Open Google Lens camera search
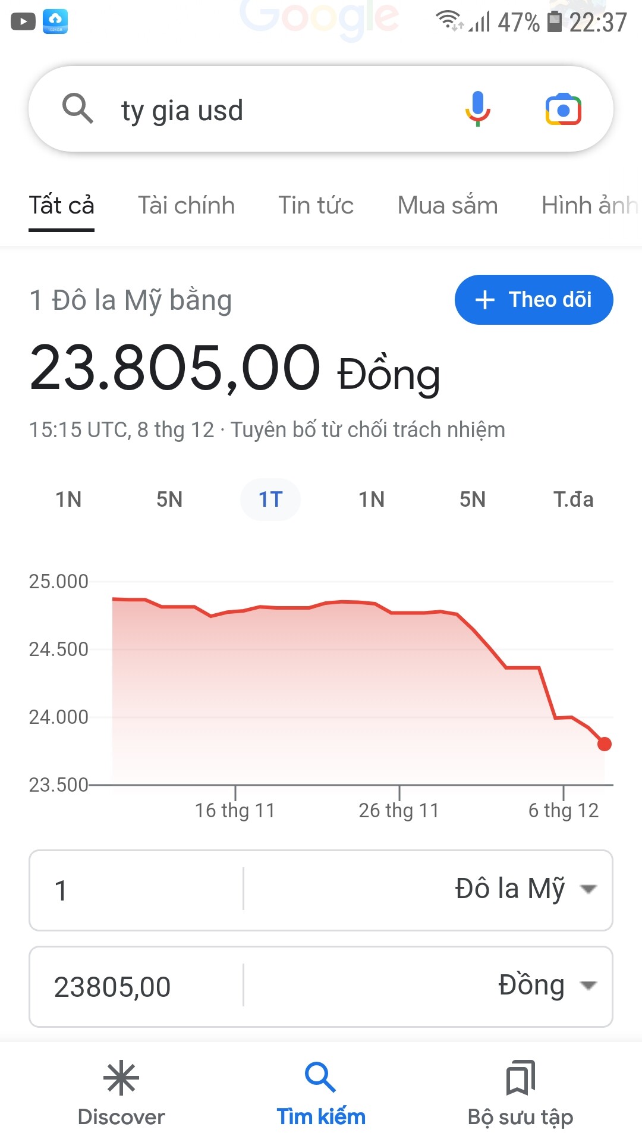This screenshot has height=1142, width=642. coord(563,109)
